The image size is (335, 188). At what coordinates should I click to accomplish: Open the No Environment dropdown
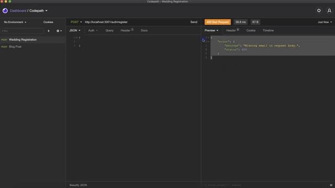click(x=15, y=22)
